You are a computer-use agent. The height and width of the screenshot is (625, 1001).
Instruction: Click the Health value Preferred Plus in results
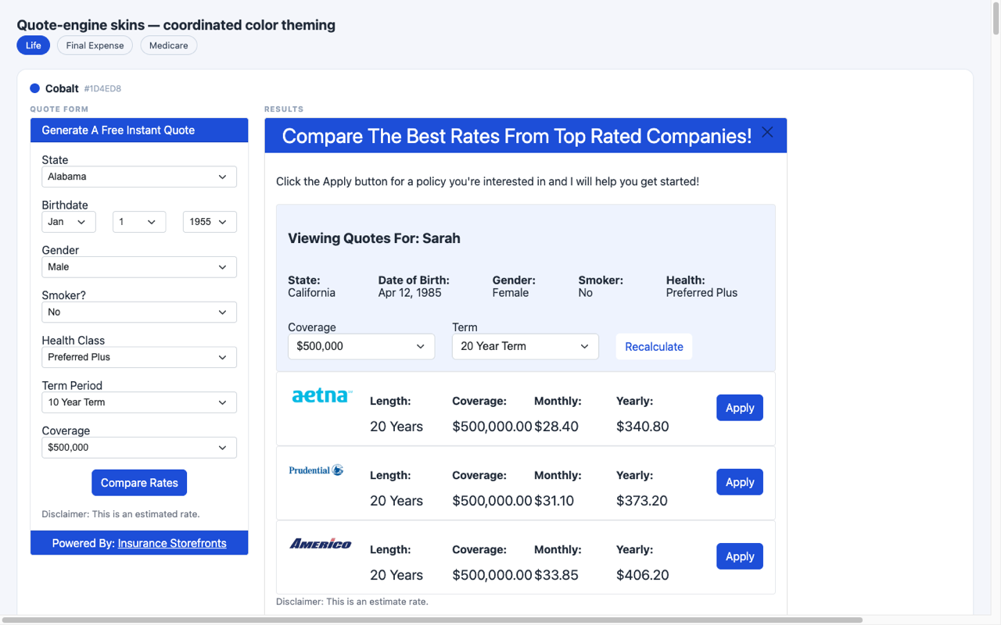point(701,293)
